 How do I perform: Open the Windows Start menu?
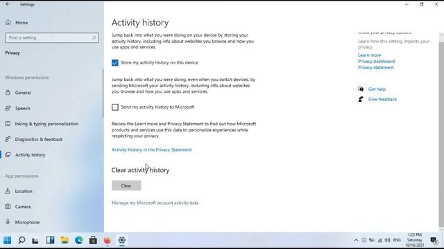[8, 240]
